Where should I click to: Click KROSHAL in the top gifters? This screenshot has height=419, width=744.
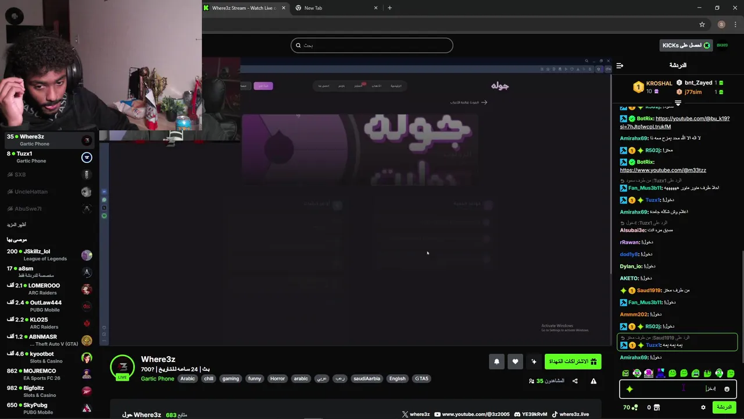(659, 83)
